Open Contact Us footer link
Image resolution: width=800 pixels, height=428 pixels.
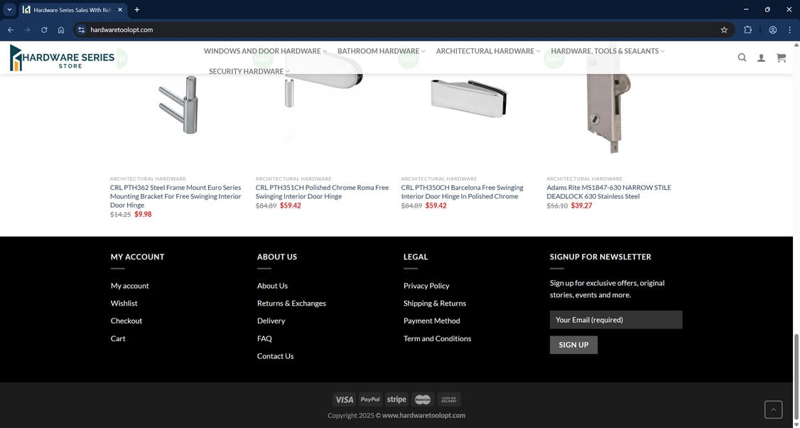click(276, 356)
